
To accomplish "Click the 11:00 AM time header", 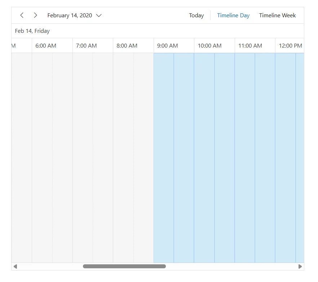I will 255,46.
